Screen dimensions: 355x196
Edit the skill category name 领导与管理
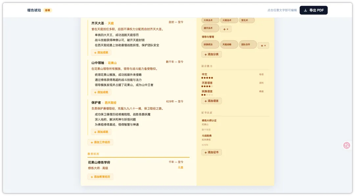[208, 37]
